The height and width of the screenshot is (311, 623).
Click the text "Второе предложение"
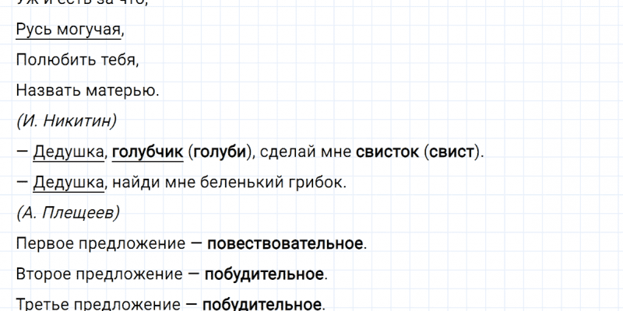(x=96, y=274)
